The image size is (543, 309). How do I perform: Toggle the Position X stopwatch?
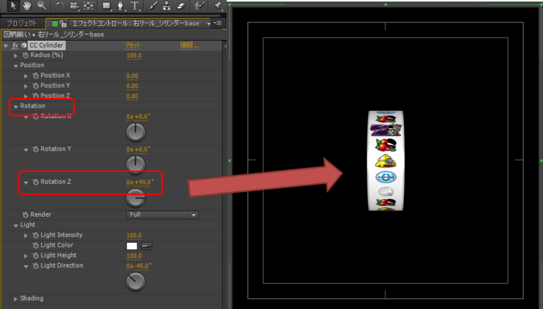[x=36, y=75]
